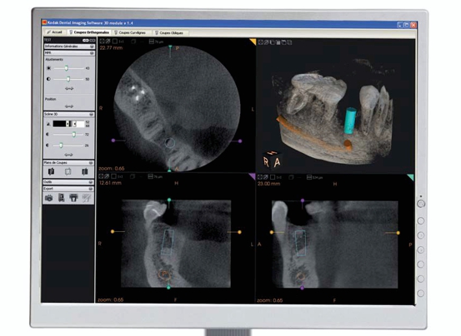Go to the Accueil tab
The image size is (461, 336).
click(x=55, y=32)
